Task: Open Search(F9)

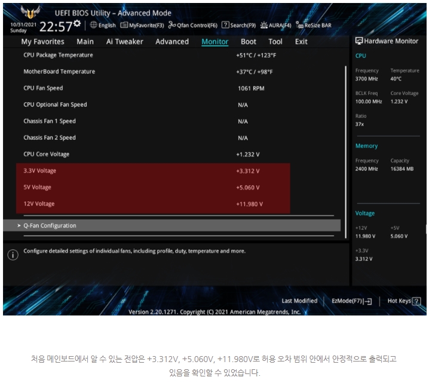Action: pos(238,25)
